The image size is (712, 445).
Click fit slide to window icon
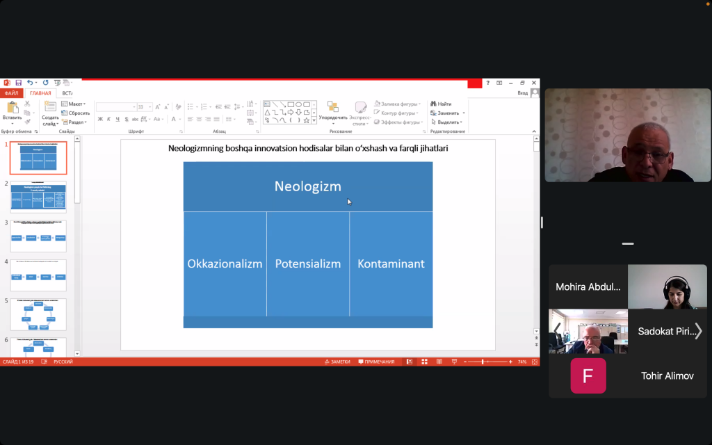tap(533, 362)
